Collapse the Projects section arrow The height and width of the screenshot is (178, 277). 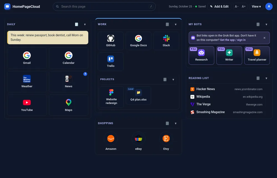[x=173, y=80]
